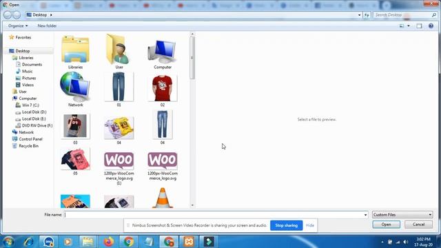Click the scroll down arrow of file list

(192, 205)
